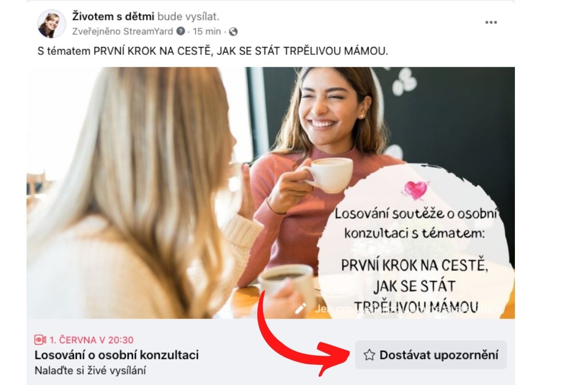This screenshot has width=578, height=385.
Task: Open the live video cover photo
Action: 271,192
